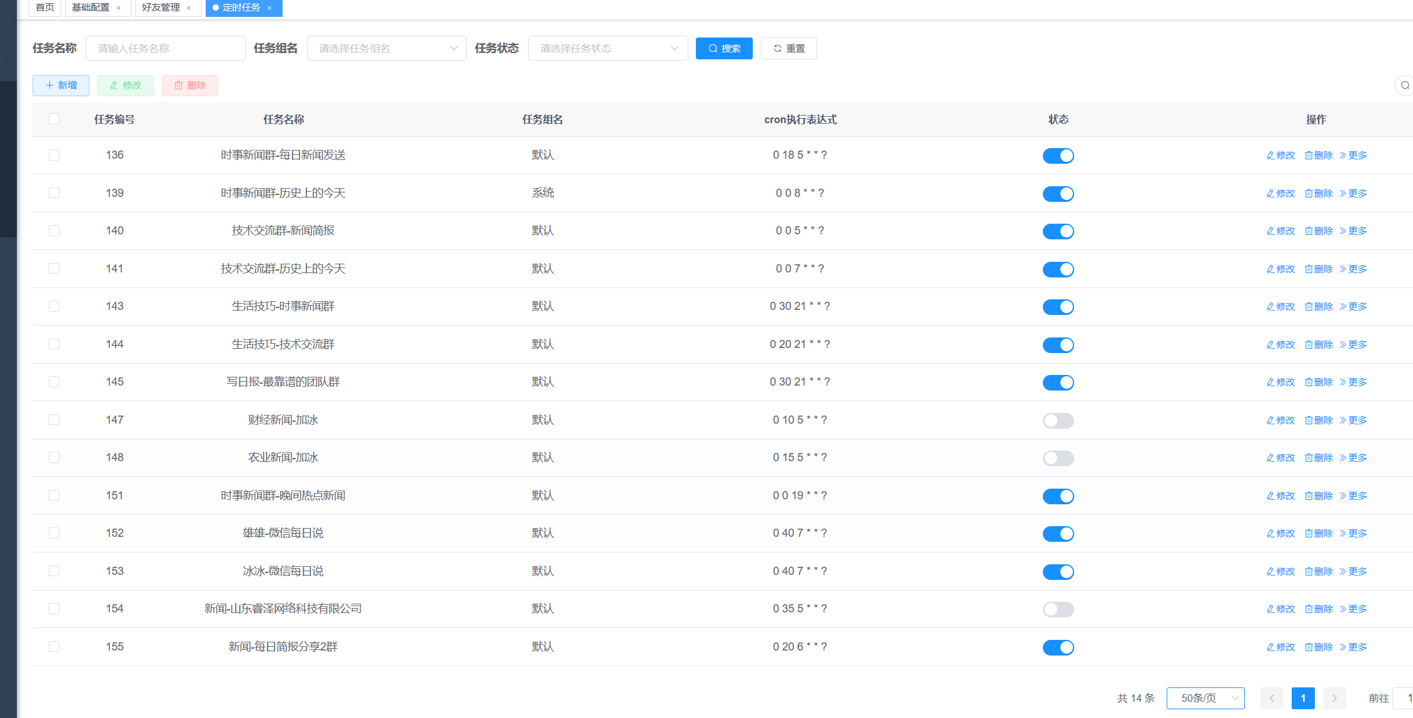Click 修改 edit icon for task 151
The height and width of the screenshot is (718, 1413).
click(1280, 496)
